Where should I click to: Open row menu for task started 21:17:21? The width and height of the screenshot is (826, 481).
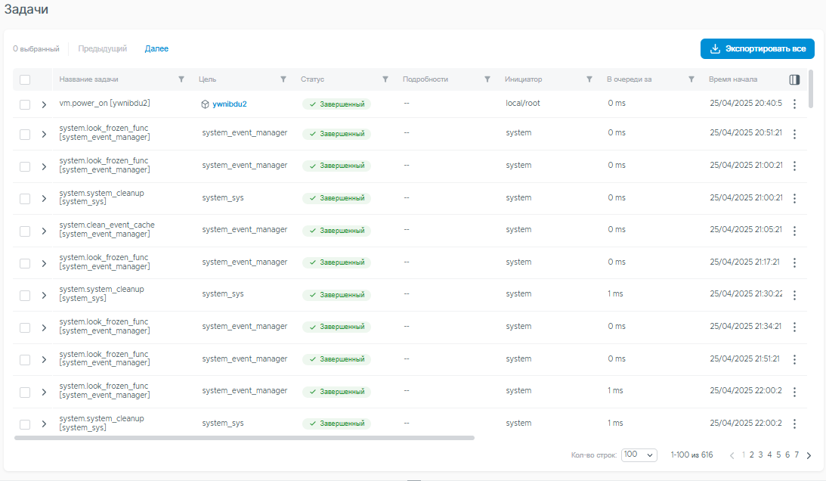click(x=794, y=262)
